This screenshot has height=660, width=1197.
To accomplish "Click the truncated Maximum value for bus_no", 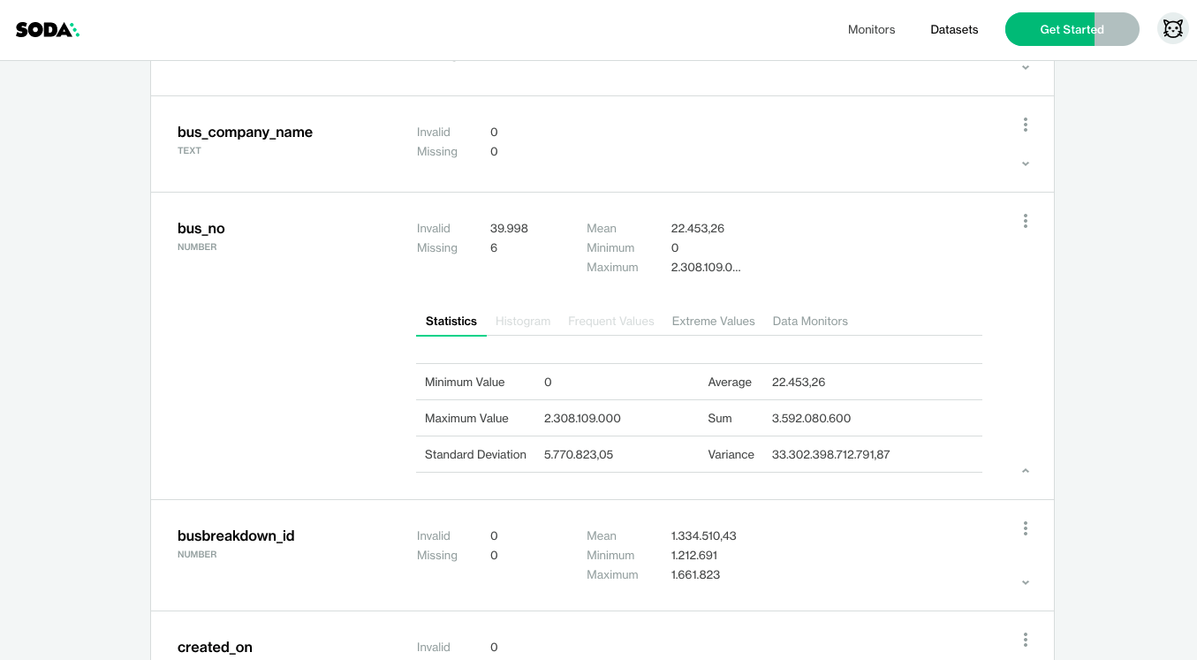I will click(705, 267).
